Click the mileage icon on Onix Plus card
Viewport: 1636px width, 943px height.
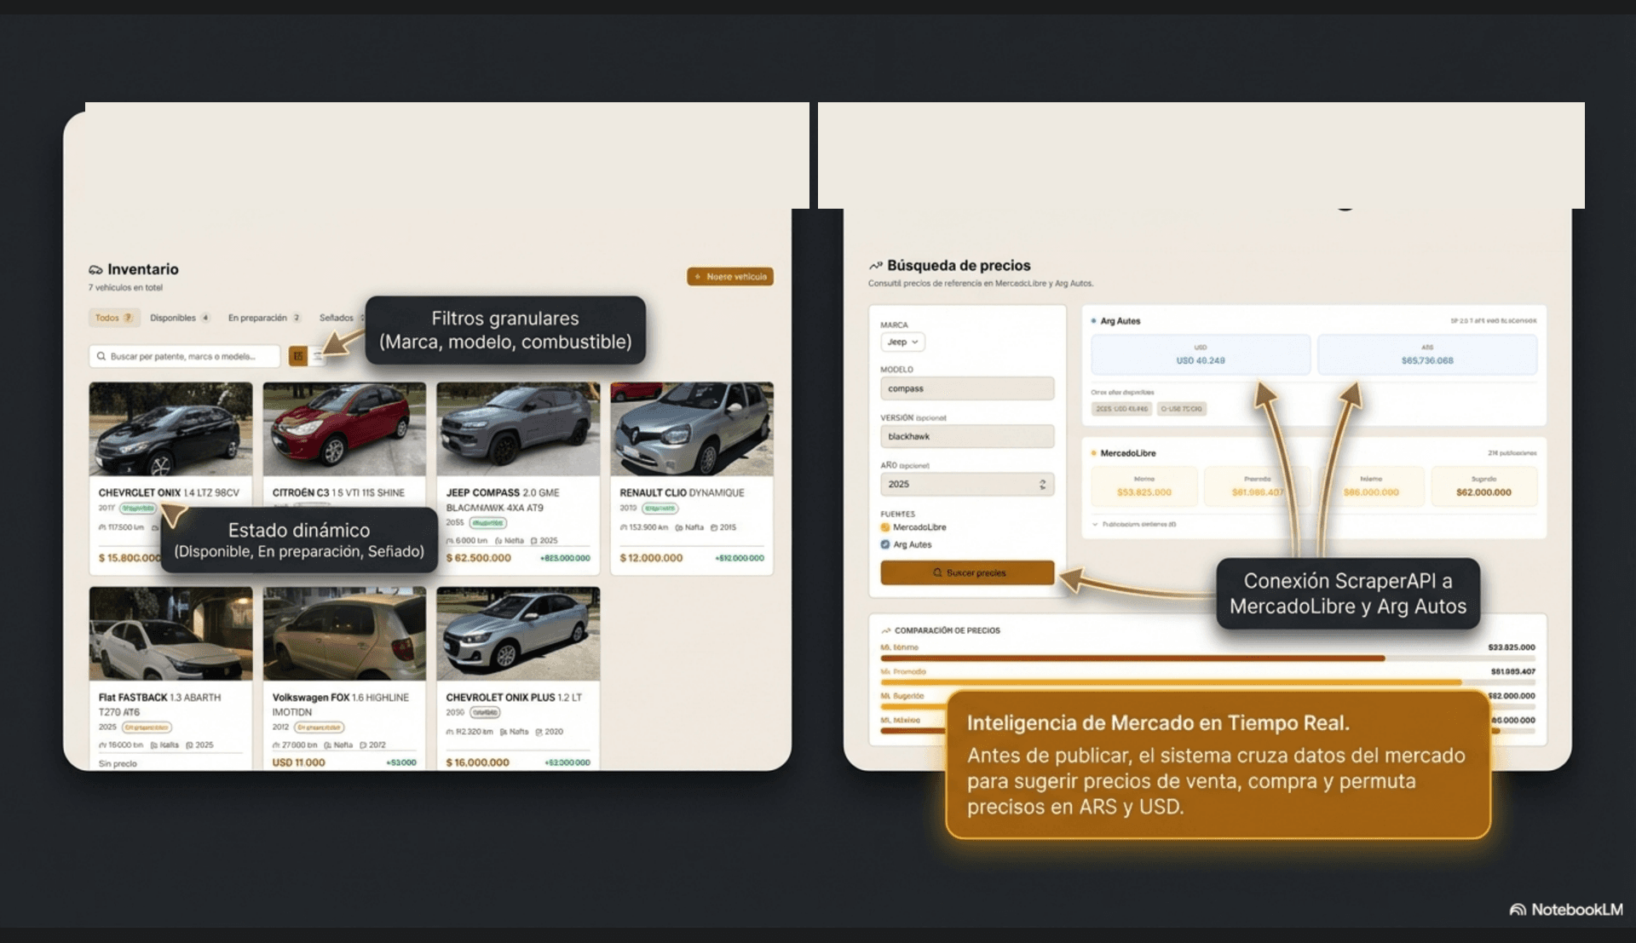(x=450, y=732)
